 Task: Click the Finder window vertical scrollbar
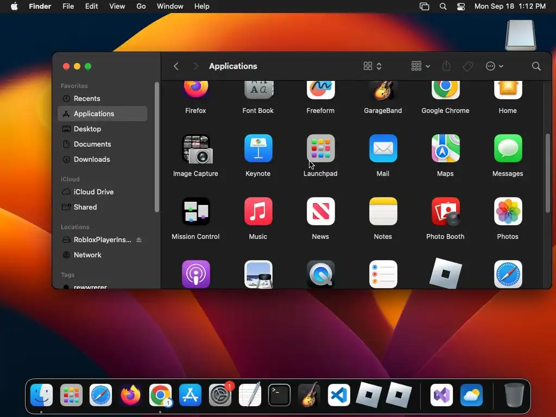(547, 173)
